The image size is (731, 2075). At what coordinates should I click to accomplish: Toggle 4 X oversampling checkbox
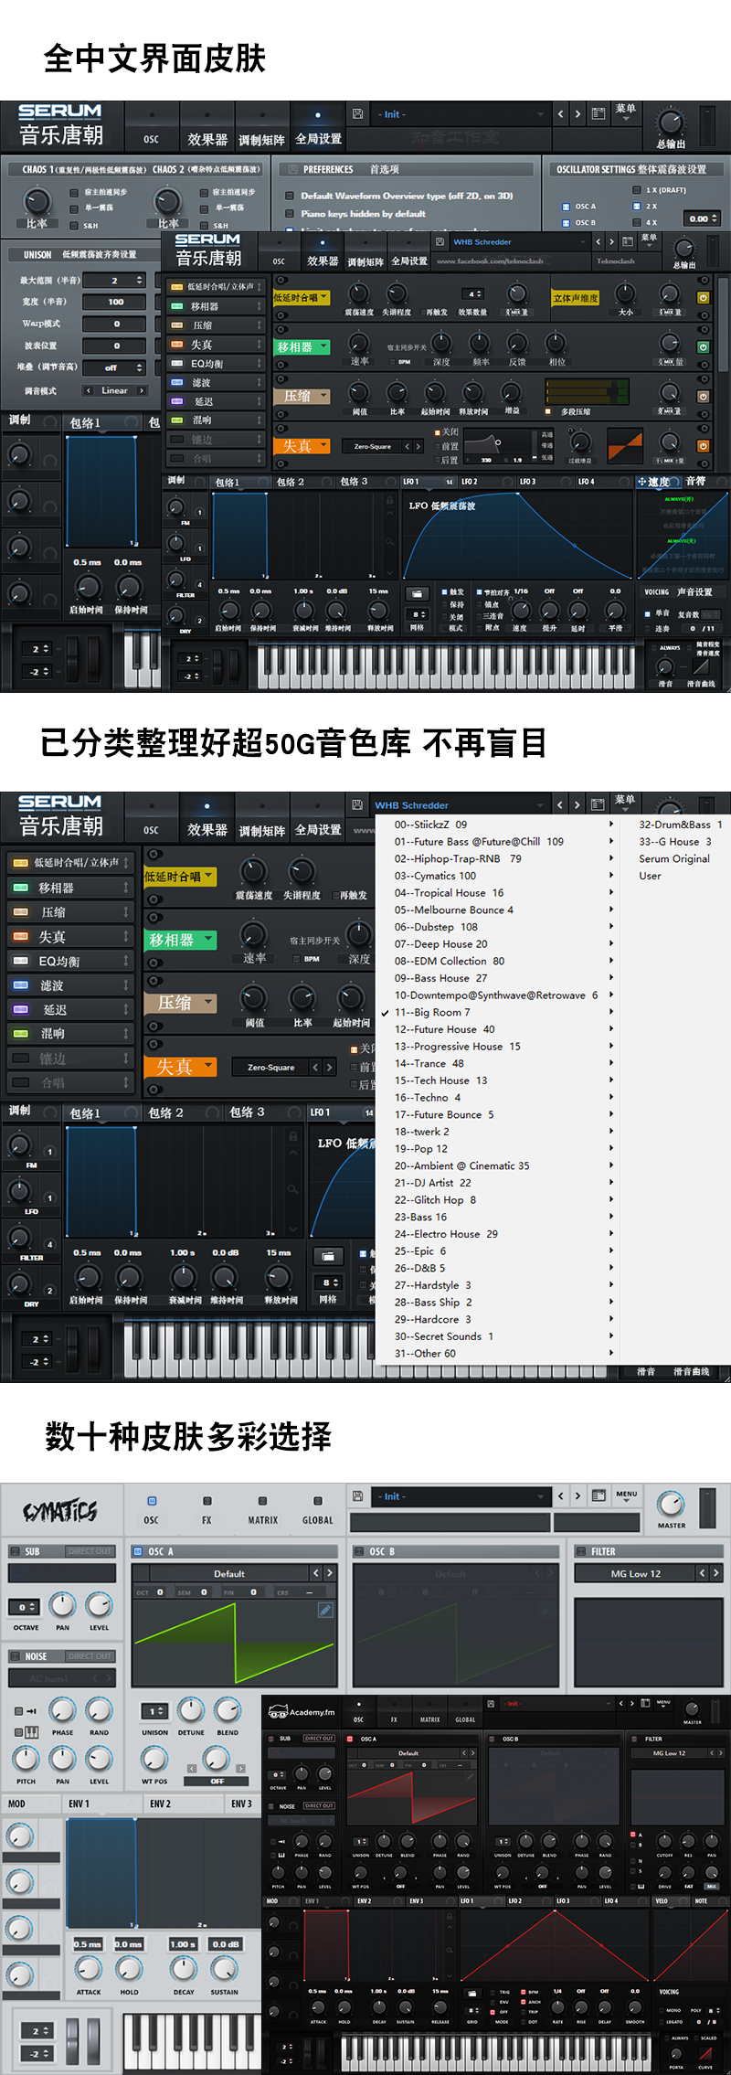coord(637,222)
